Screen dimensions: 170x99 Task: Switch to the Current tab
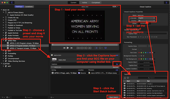[73, 3]
